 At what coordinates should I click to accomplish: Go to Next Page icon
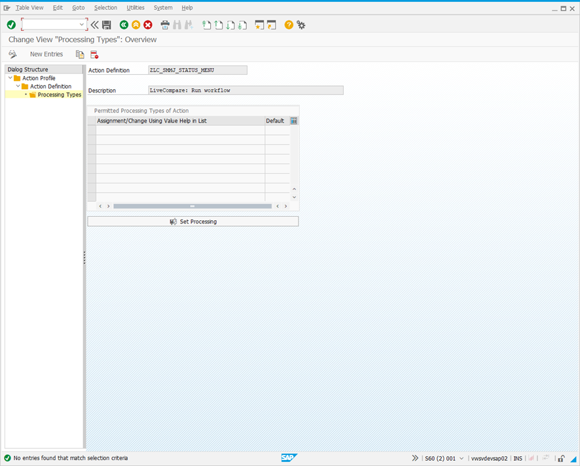[230, 25]
